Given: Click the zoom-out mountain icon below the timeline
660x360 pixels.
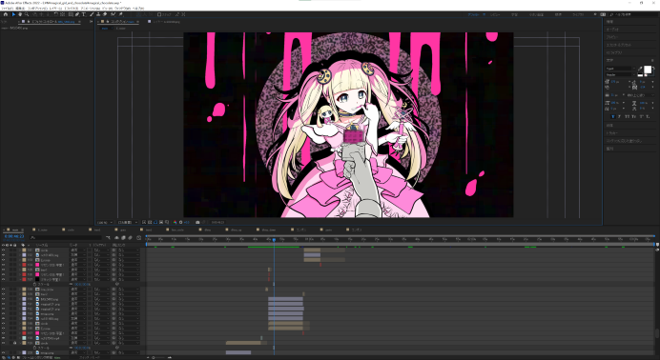Looking at the screenshot, I should point(148,357).
